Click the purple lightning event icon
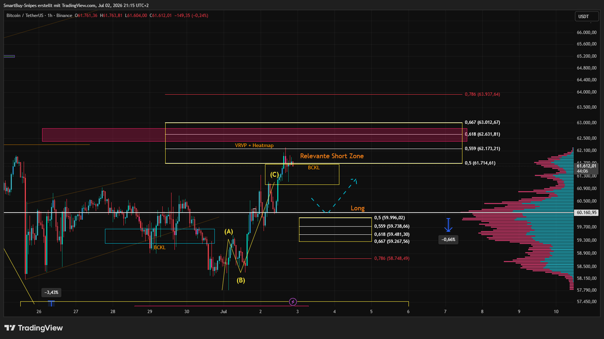The height and width of the screenshot is (339, 604). tap(293, 302)
